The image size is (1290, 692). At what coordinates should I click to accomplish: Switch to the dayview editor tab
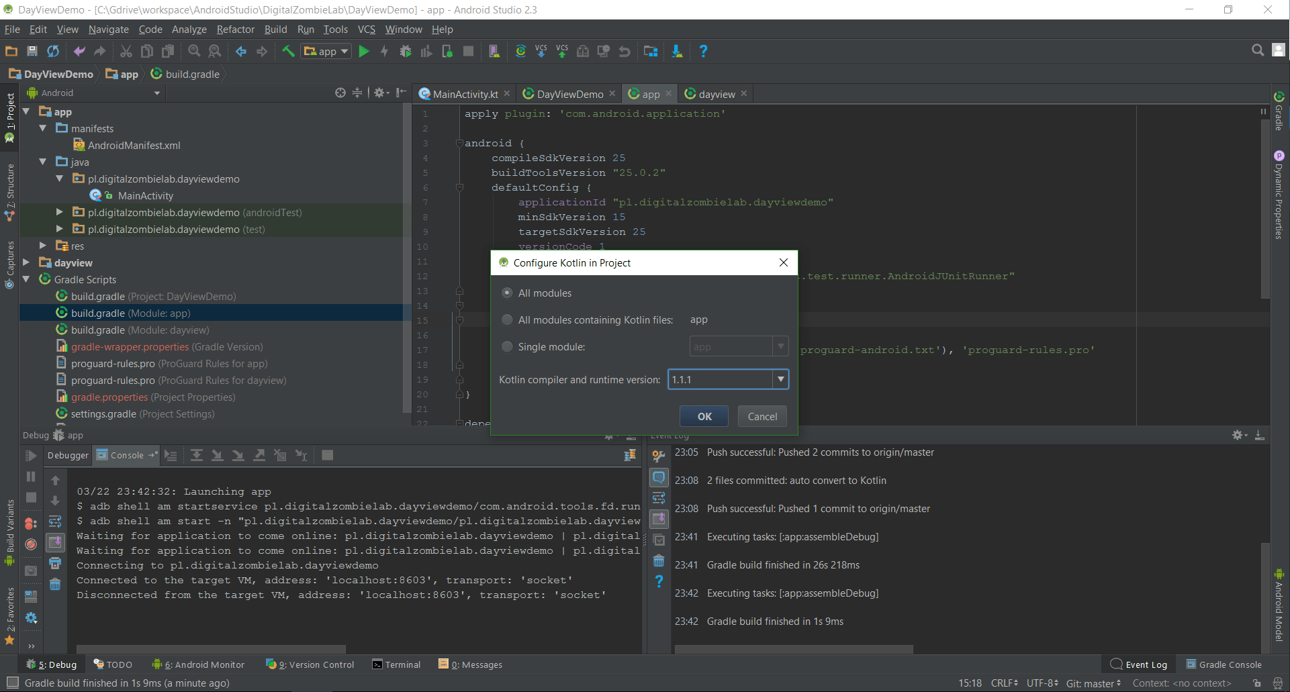point(717,94)
